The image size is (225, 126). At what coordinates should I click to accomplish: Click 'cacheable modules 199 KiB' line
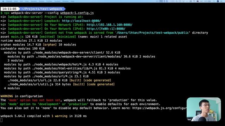tap(22, 49)
